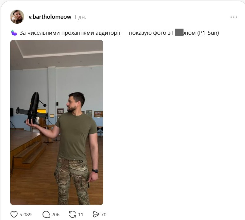
Task: Open the v.bartholomeow username link
Action: coord(50,17)
